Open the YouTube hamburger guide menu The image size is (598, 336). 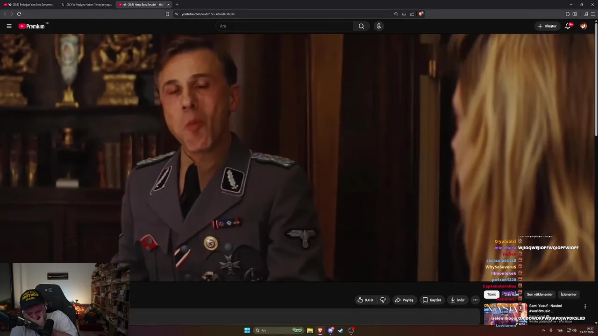(x=9, y=26)
